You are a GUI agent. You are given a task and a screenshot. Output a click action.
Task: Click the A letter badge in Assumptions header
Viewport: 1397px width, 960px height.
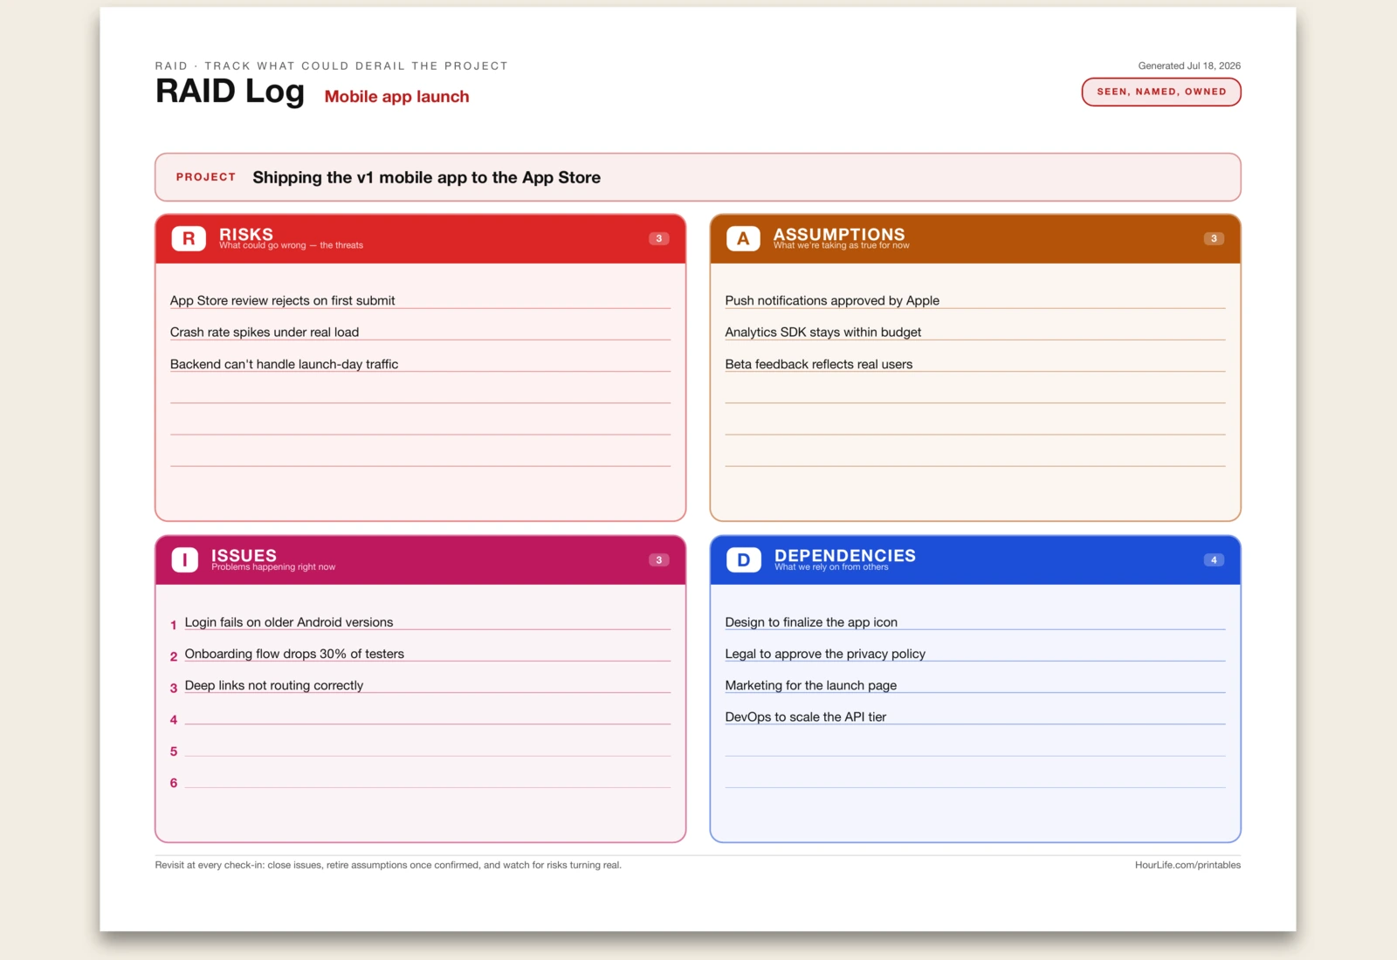743,238
